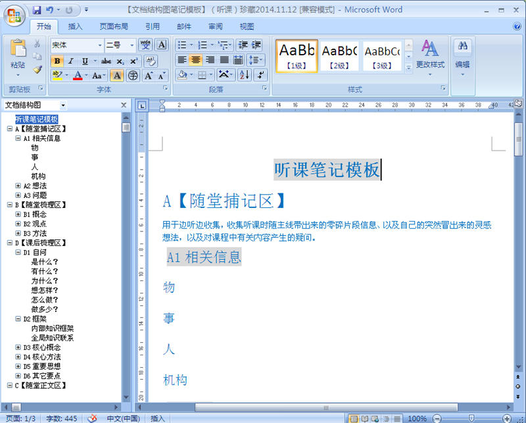Switch to the 插入 ribbon tab
The image size is (526, 423).
point(74,26)
